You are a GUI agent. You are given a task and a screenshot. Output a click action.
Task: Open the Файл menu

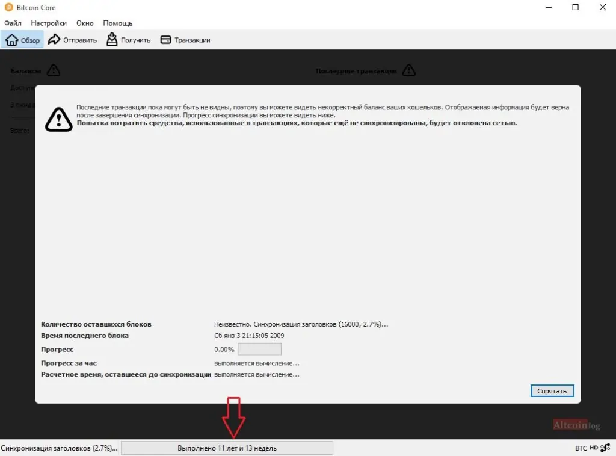(13, 23)
